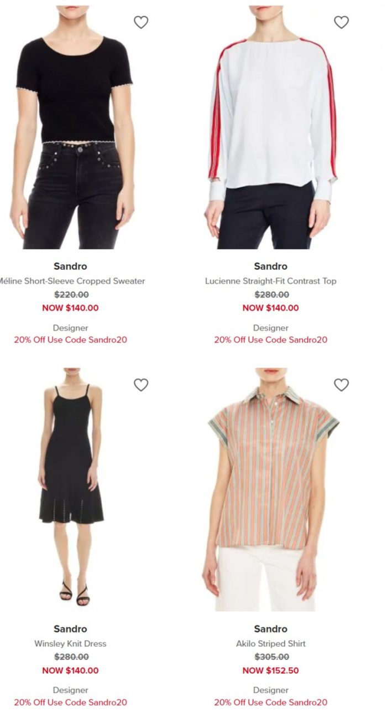Viewport: 387px width, 716px height.
Task: Click Sandro20 promo text under Akilo Shirt
Action: (x=271, y=702)
